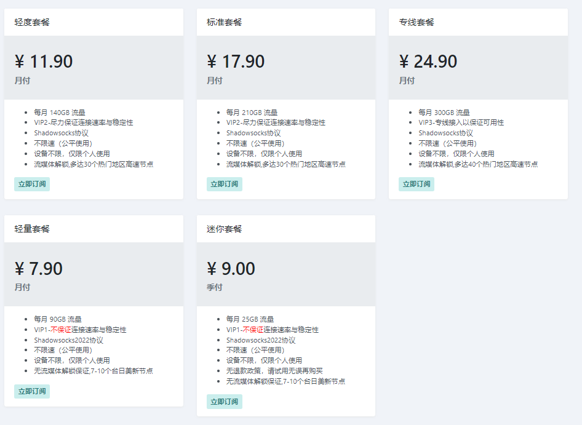Viewport: 582px width, 425px height.
Task: Click the 每月 300GB 流量 feature line
Action: coord(444,113)
